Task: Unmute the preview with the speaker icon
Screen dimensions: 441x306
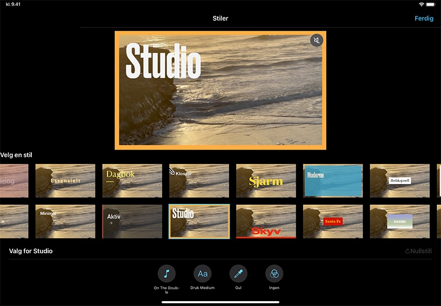Action: (x=316, y=40)
